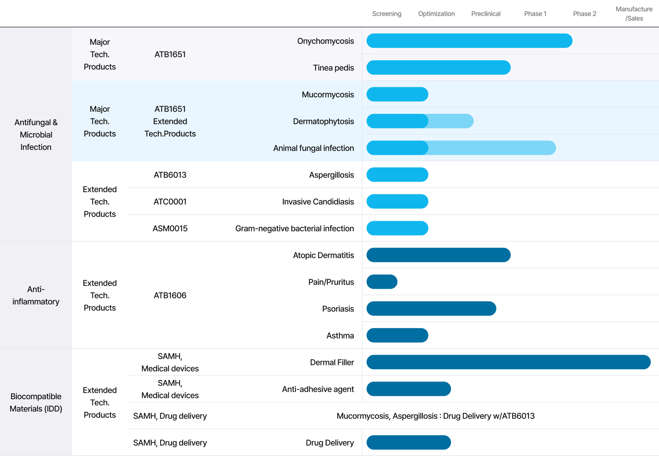Click the Dermatophytosis progress bar
The width and height of the screenshot is (659, 456).
point(420,121)
